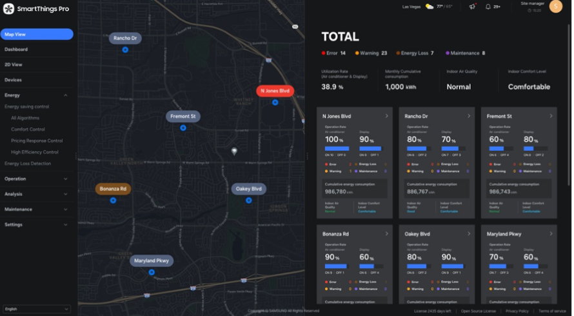Open the Terms of service link
The image size is (574, 316).
click(x=552, y=311)
